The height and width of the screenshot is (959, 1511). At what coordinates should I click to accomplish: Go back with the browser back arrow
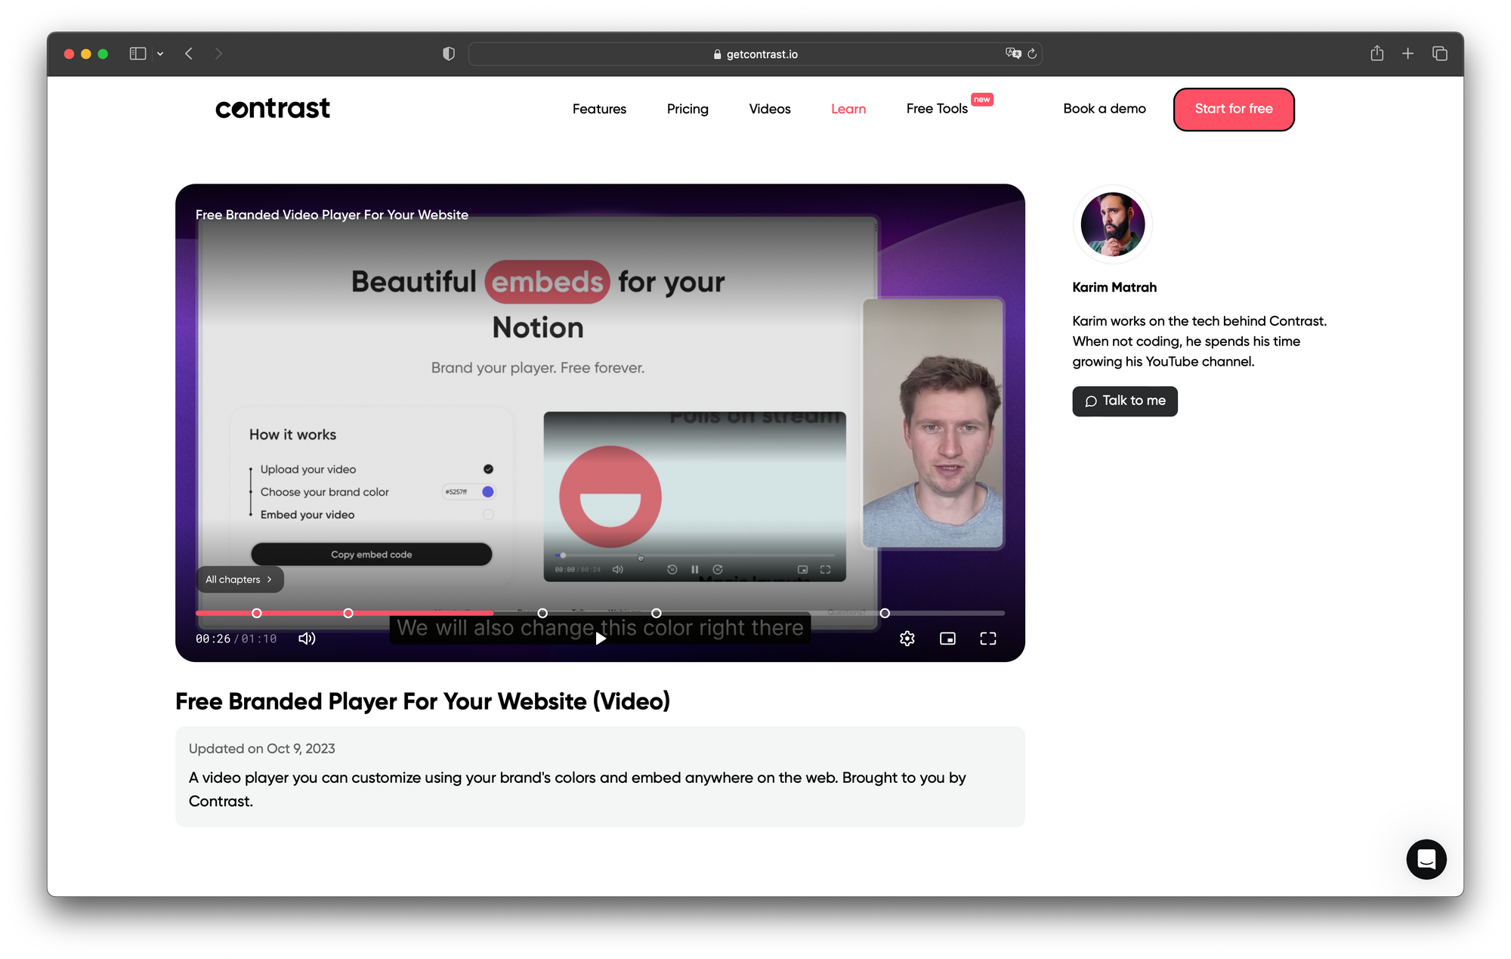(x=189, y=54)
